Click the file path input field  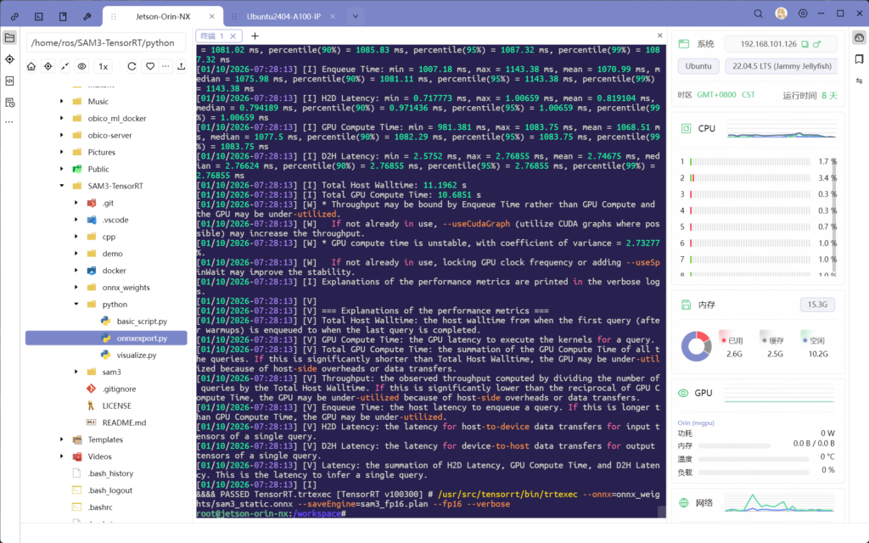[x=105, y=42]
